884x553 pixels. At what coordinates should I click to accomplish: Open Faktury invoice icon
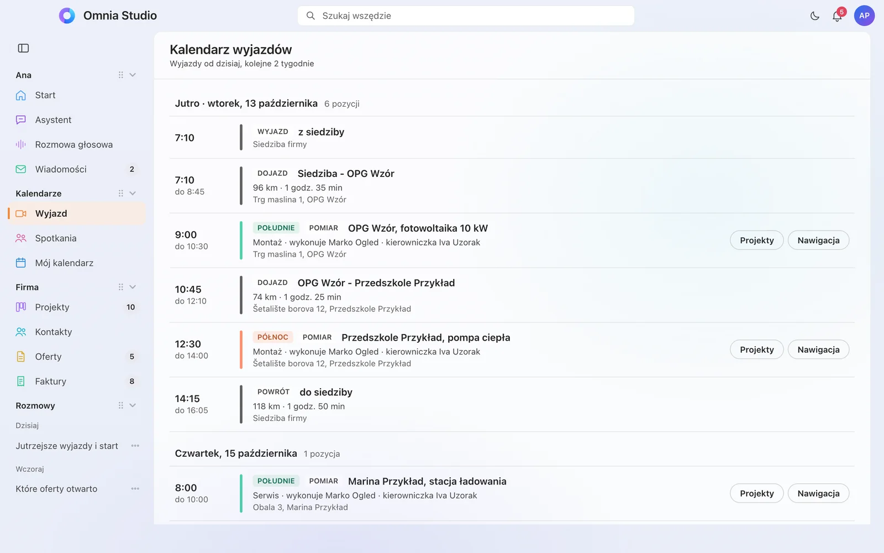pyautogui.click(x=21, y=382)
